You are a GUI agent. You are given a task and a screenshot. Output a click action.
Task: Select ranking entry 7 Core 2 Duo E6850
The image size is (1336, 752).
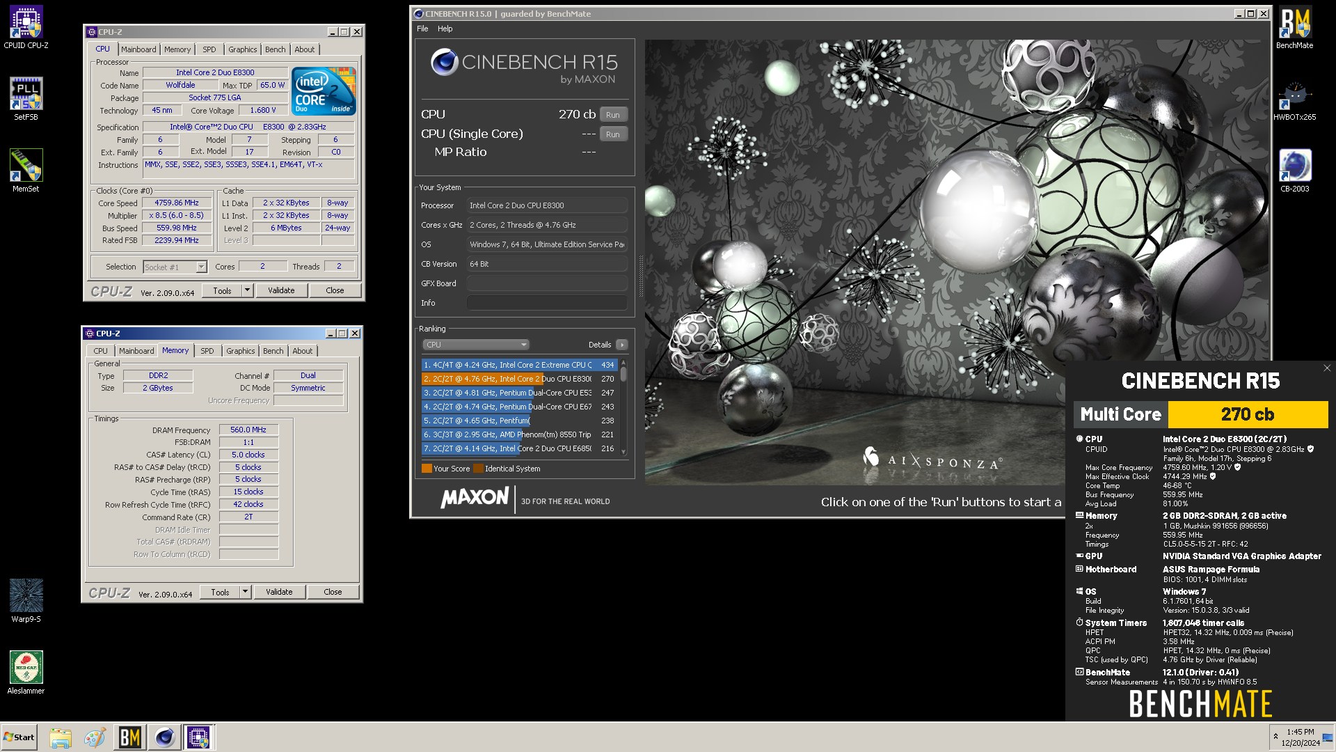(519, 448)
